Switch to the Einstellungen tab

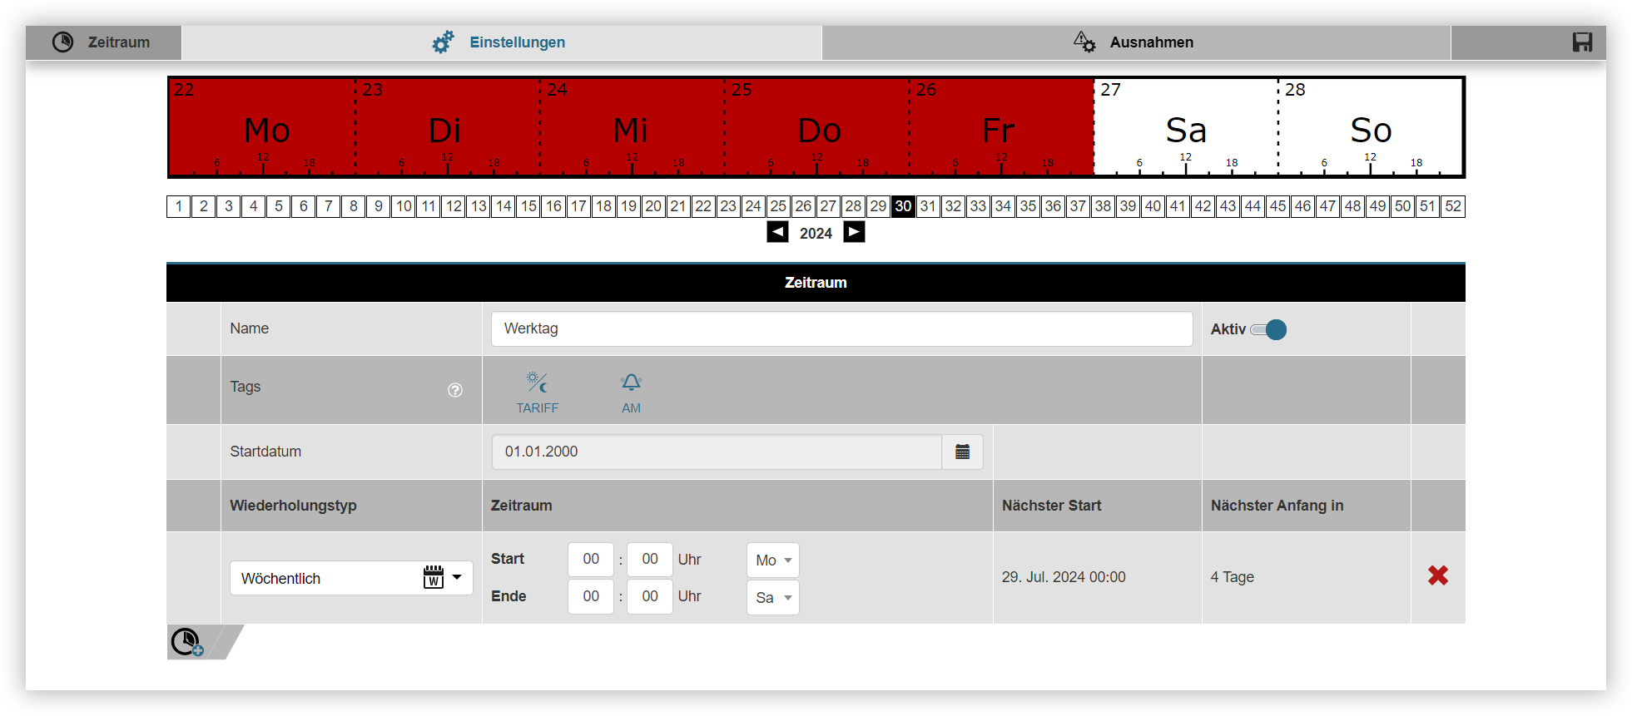[x=501, y=42]
